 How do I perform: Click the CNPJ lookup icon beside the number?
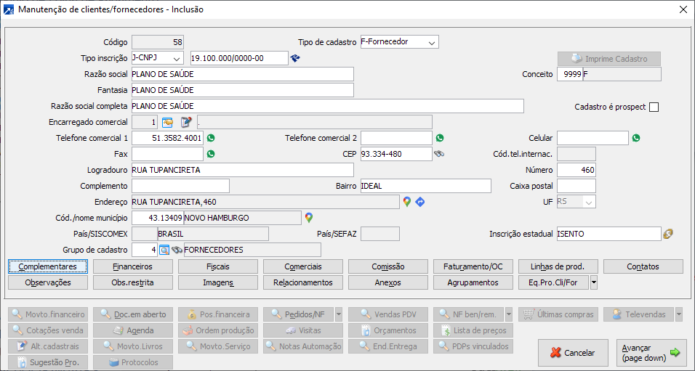pos(295,58)
